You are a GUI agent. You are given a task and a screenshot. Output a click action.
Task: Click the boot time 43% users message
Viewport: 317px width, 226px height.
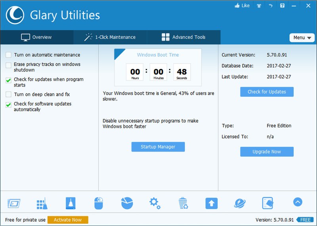pyautogui.click(x=158, y=96)
